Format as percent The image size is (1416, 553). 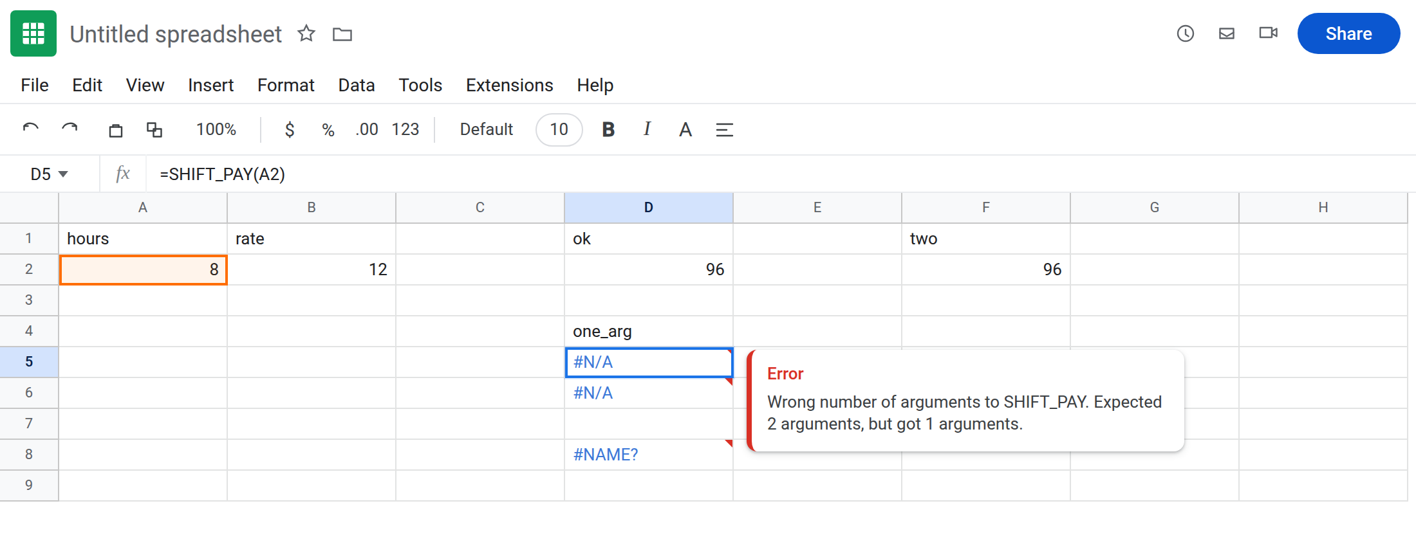pos(328,130)
